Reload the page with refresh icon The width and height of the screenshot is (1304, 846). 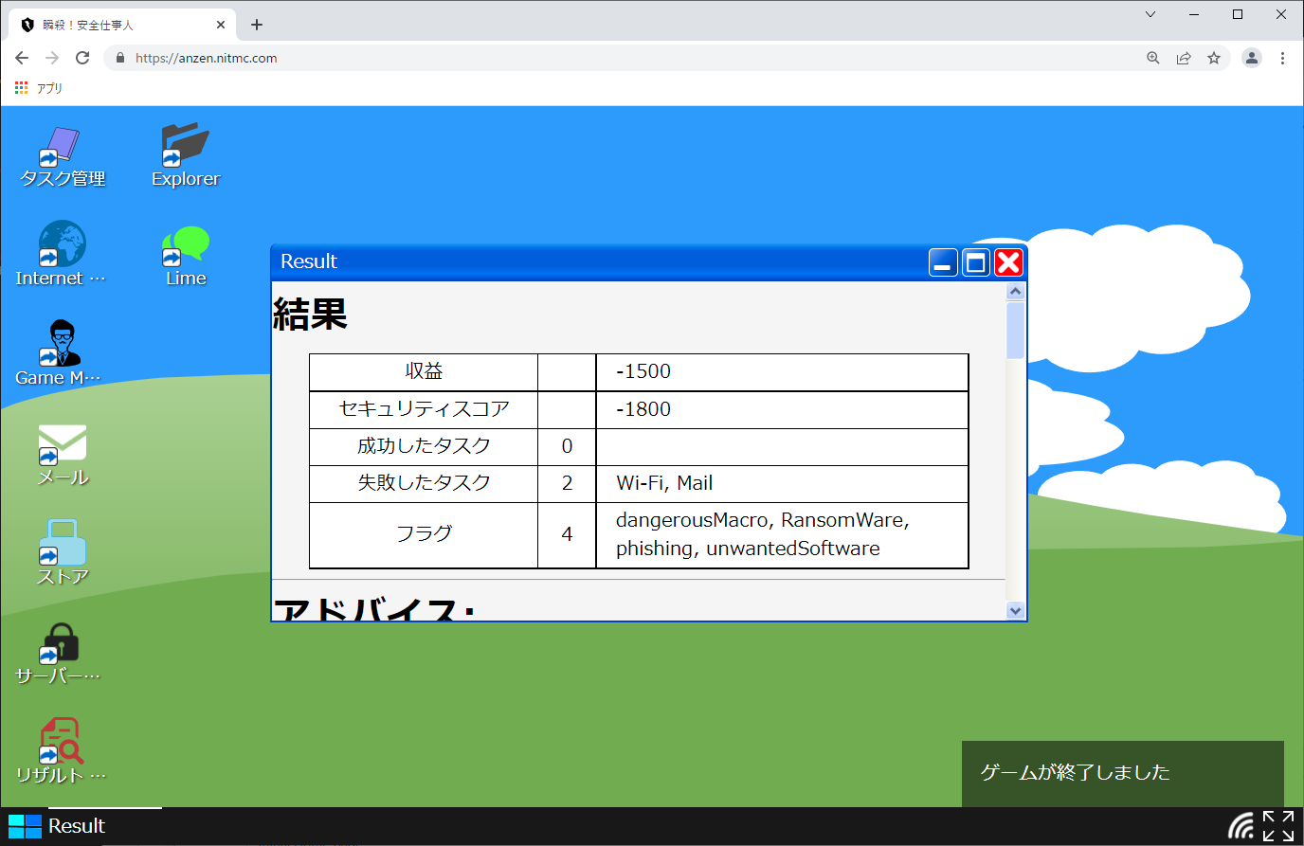pos(82,58)
